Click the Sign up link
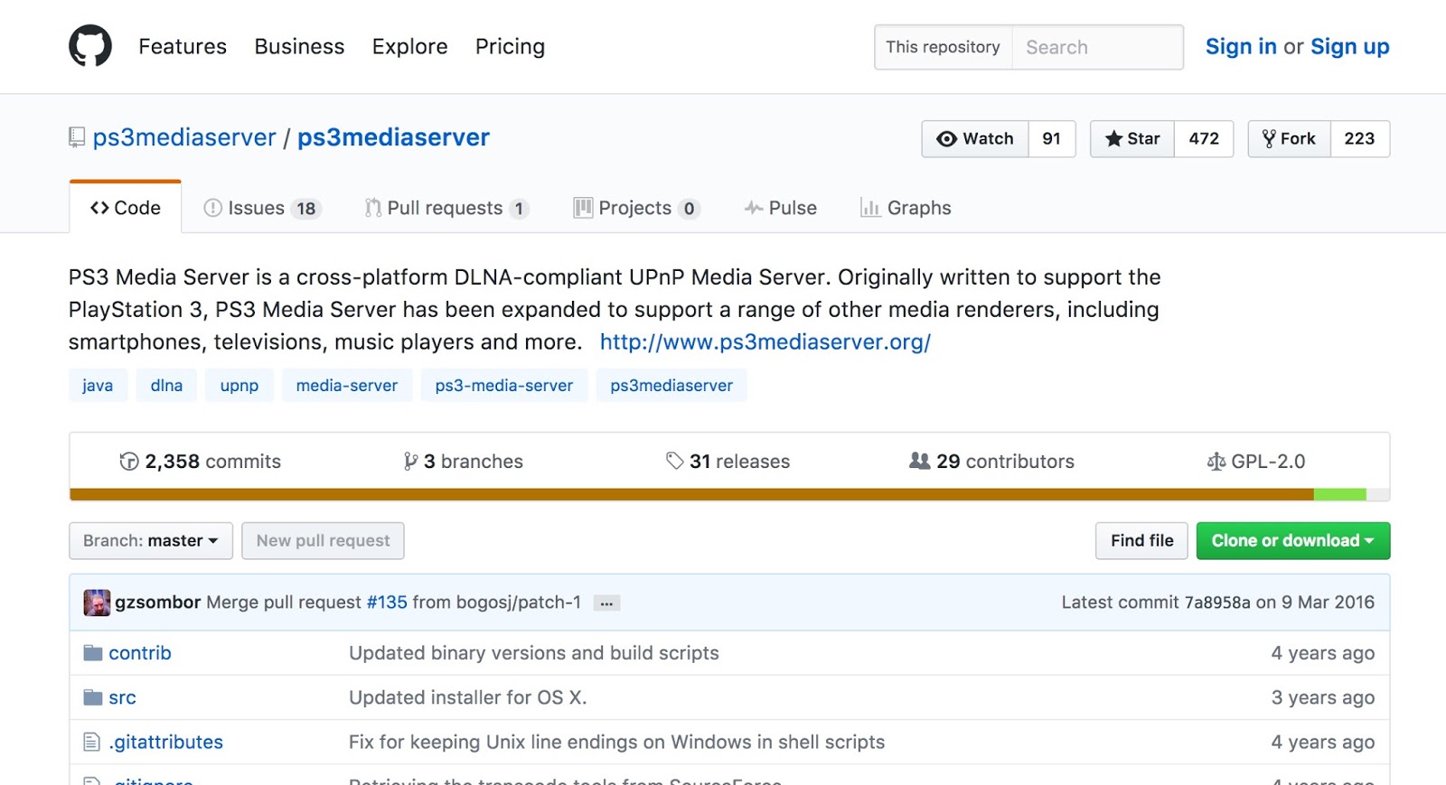This screenshot has width=1446, height=785. tap(1350, 46)
